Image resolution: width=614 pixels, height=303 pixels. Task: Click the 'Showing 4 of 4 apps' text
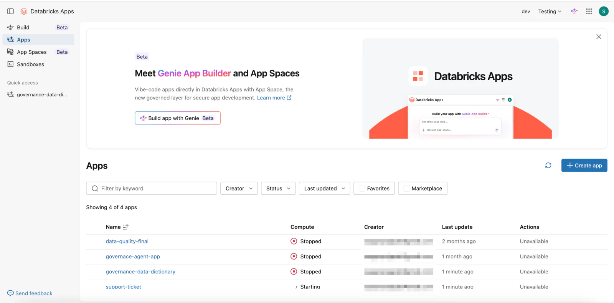pyautogui.click(x=112, y=207)
